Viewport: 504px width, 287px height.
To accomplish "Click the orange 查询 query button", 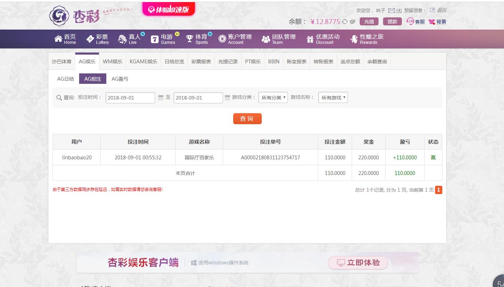I will [247, 119].
